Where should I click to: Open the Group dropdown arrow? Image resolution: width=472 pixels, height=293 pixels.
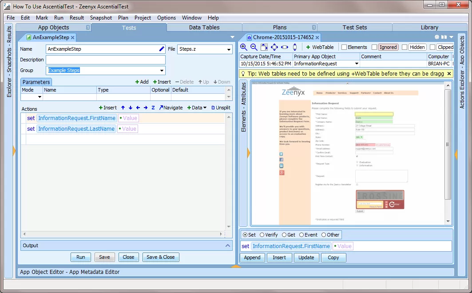coord(162,71)
